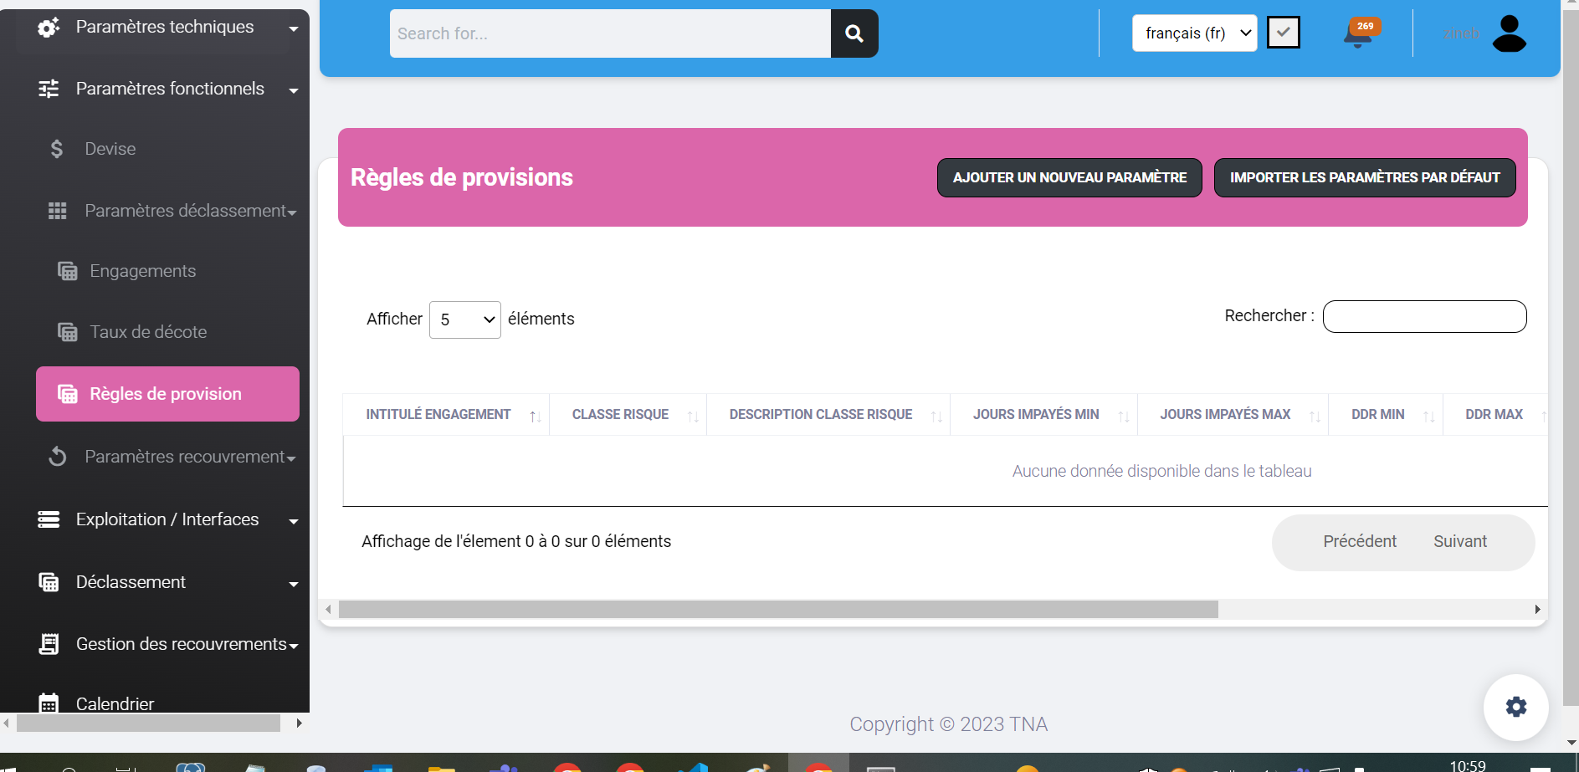Image resolution: width=1579 pixels, height=772 pixels.
Task: Open the notifications bell icon
Action: point(1357,35)
